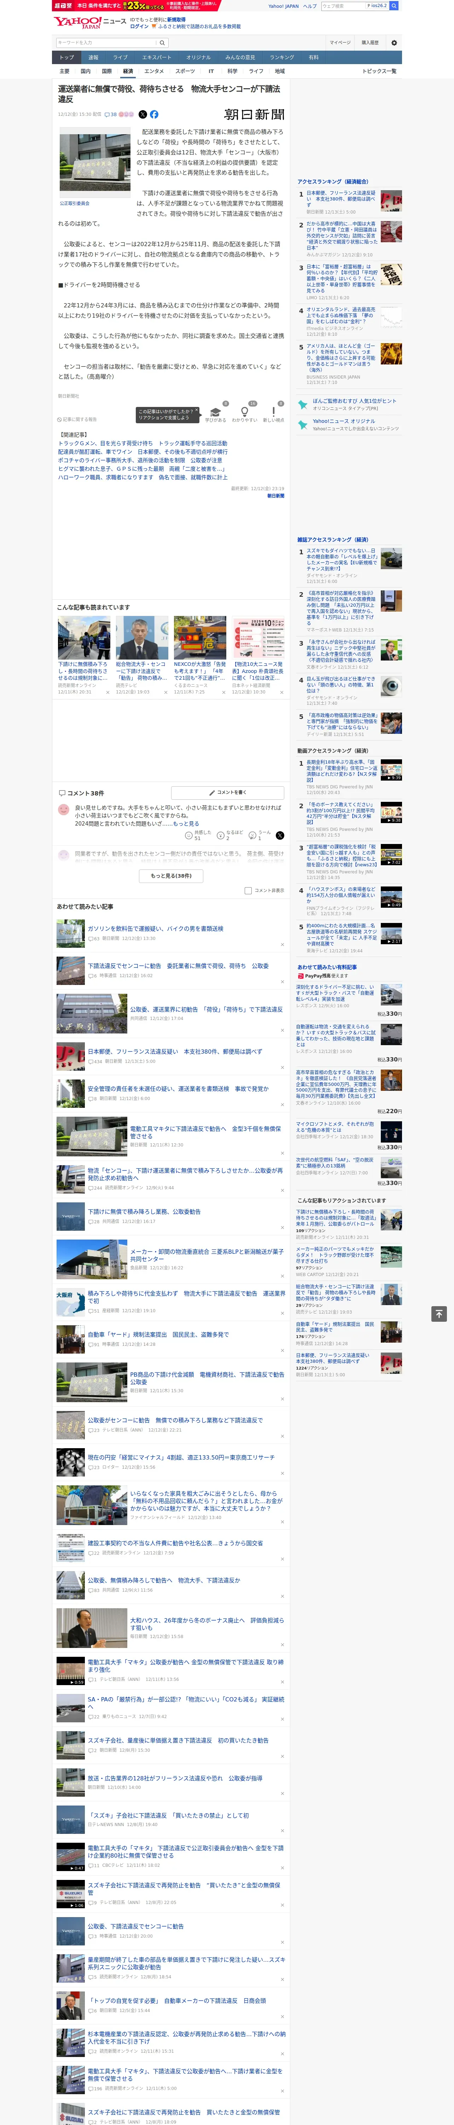Click the 朝日新聞 publisher logo
This screenshot has height=2125, width=454.
click(x=254, y=115)
